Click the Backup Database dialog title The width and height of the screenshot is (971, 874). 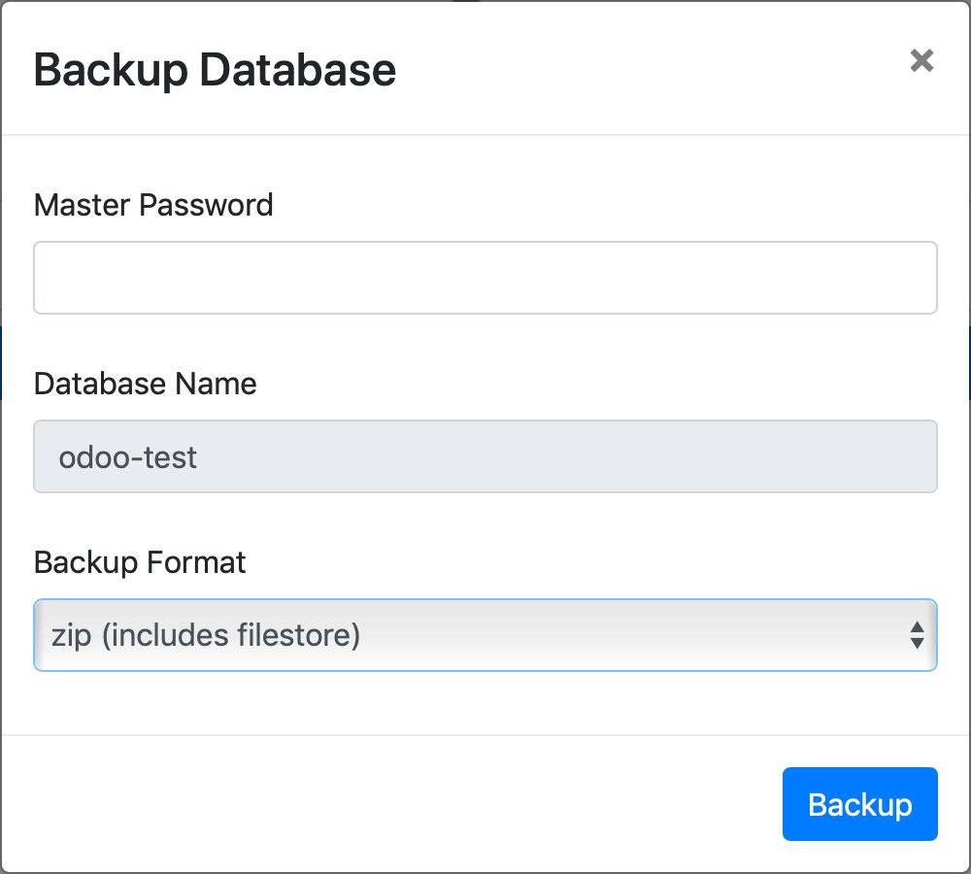pos(215,69)
